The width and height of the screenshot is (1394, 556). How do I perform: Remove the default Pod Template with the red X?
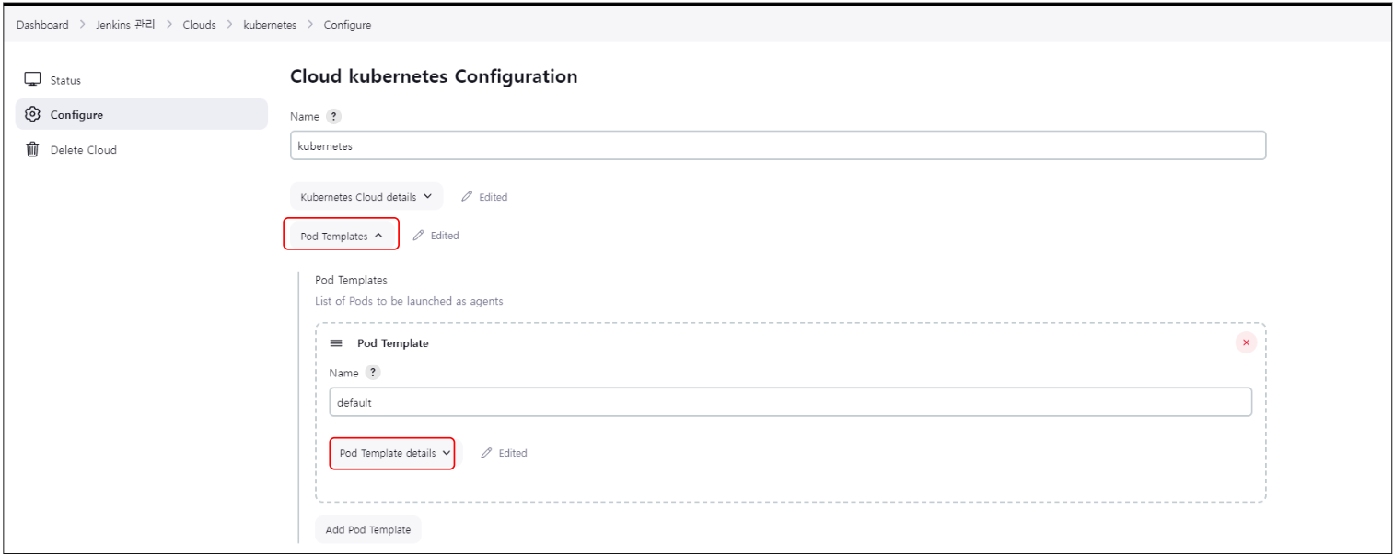1246,342
